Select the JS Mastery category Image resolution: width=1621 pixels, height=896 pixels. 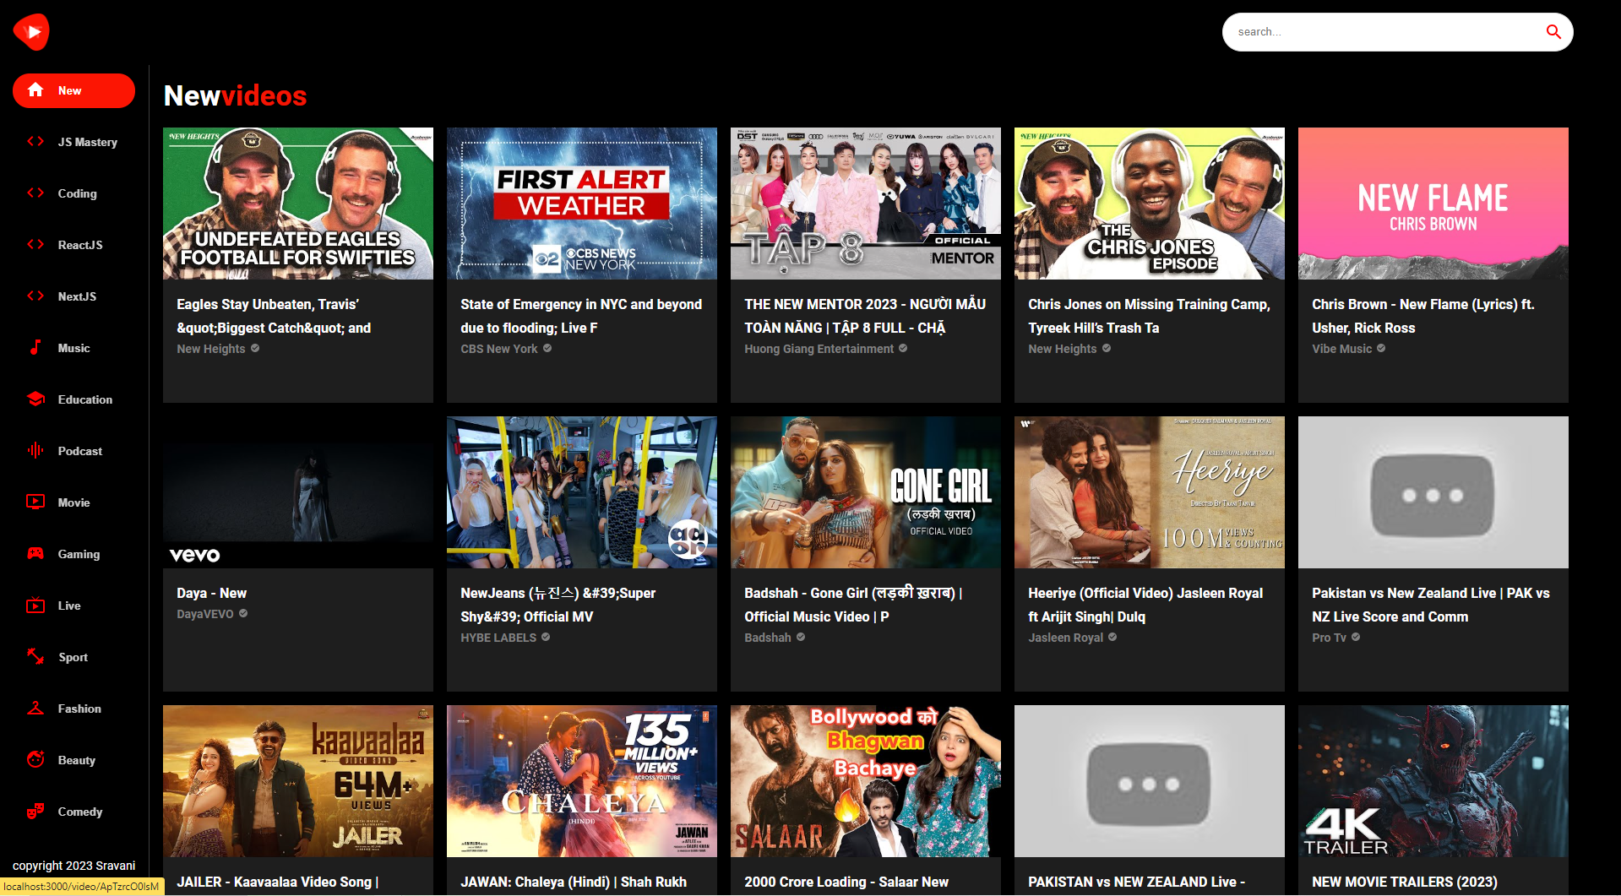73,142
